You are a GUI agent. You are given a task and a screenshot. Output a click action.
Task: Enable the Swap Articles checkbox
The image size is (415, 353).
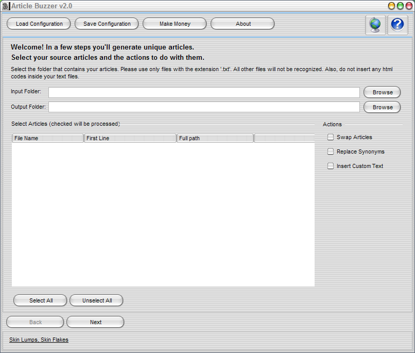(x=331, y=137)
